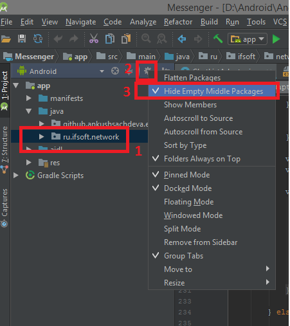This screenshot has width=290, height=326.
Task: Enable Autoscroll from Source option
Action: (x=212, y=132)
